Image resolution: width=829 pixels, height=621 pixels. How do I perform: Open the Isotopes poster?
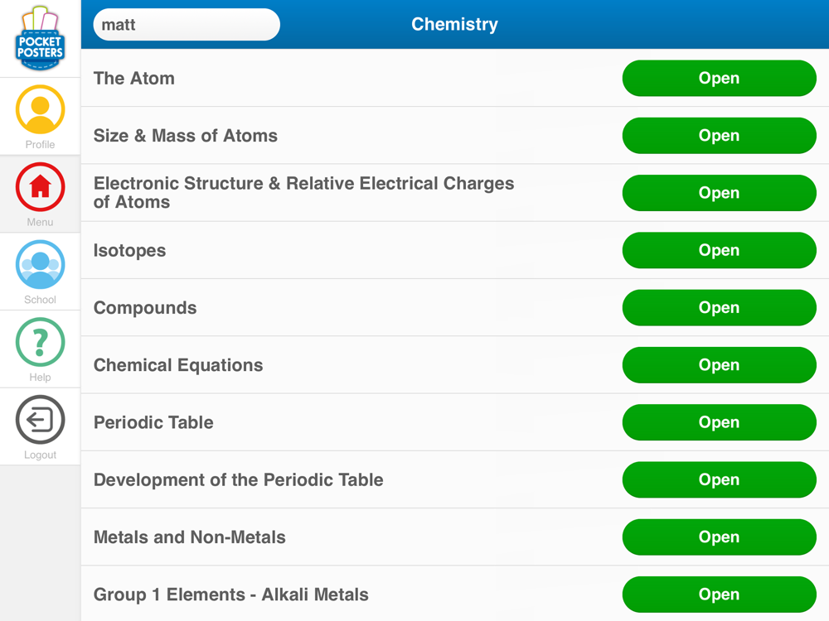(719, 250)
